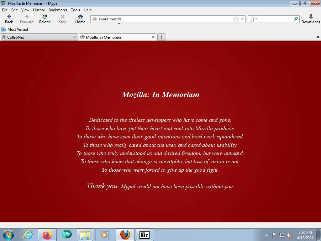Open the Windows Start menu
Image resolution: width=321 pixels, height=241 pixels.
[x=8, y=235]
